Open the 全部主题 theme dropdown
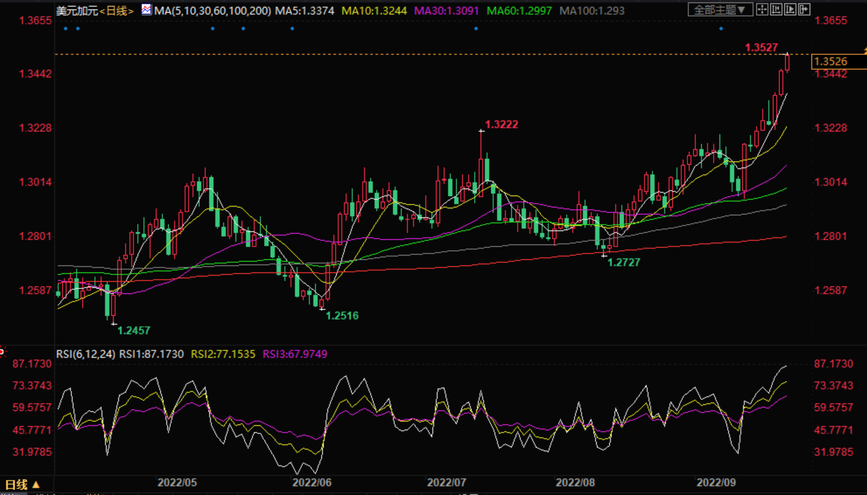The image size is (867, 495). pyautogui.click(x=719, y=10)
